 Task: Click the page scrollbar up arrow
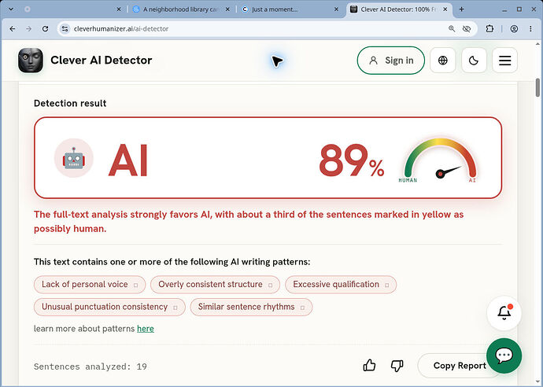[x=537, y=44]
